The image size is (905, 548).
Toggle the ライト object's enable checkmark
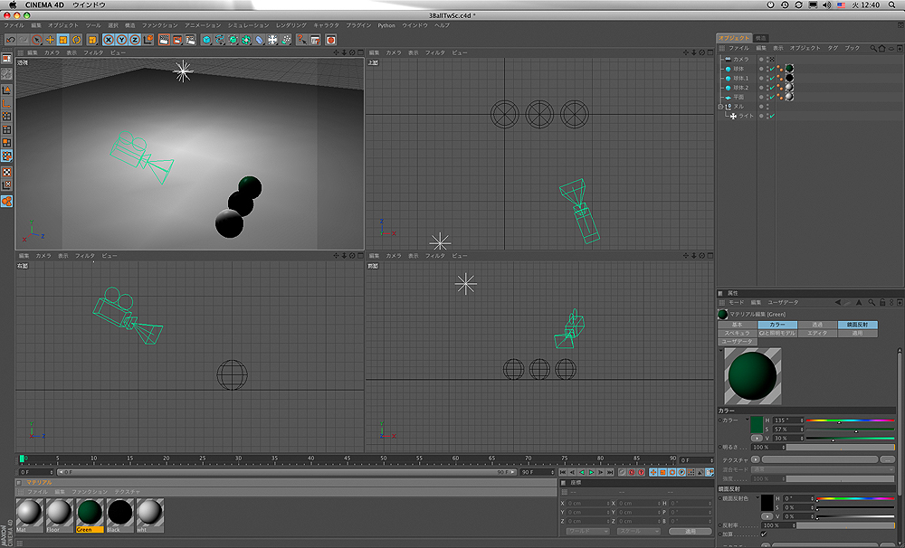tap(771, 116)
